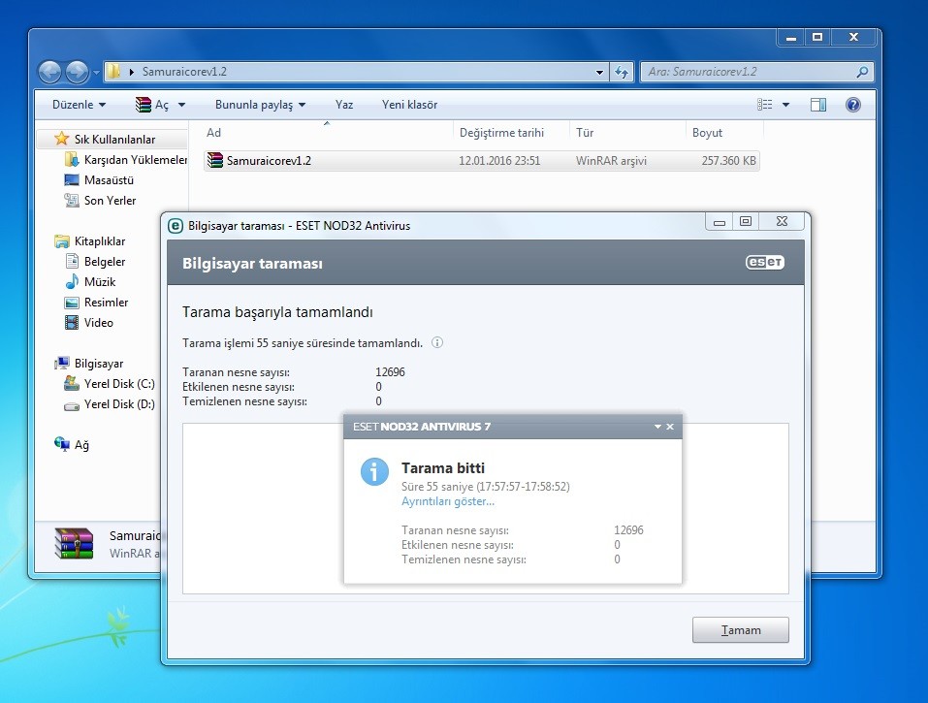Click info icon beside scan duration text

pyautogui.click(x=436, y=342)
